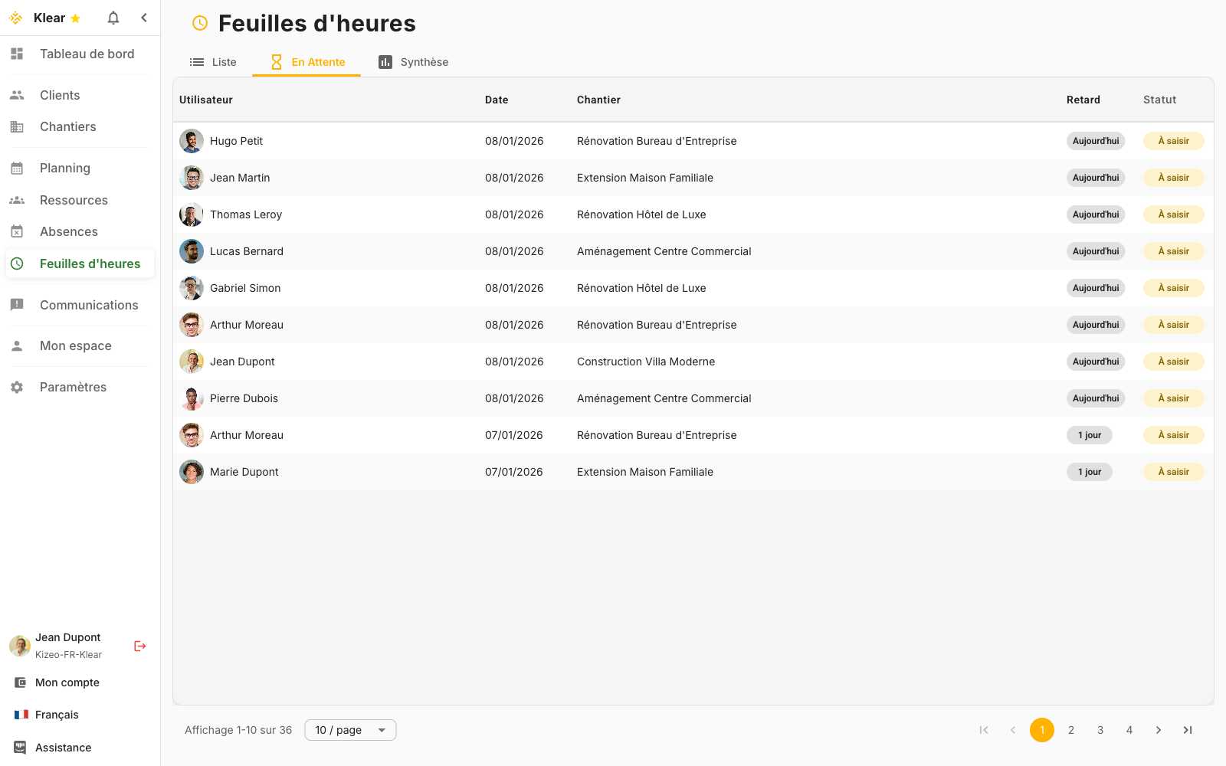Collapse the sidebar with the chevron arrow
Screen dimensions: 1226x766
click(144, 18)
